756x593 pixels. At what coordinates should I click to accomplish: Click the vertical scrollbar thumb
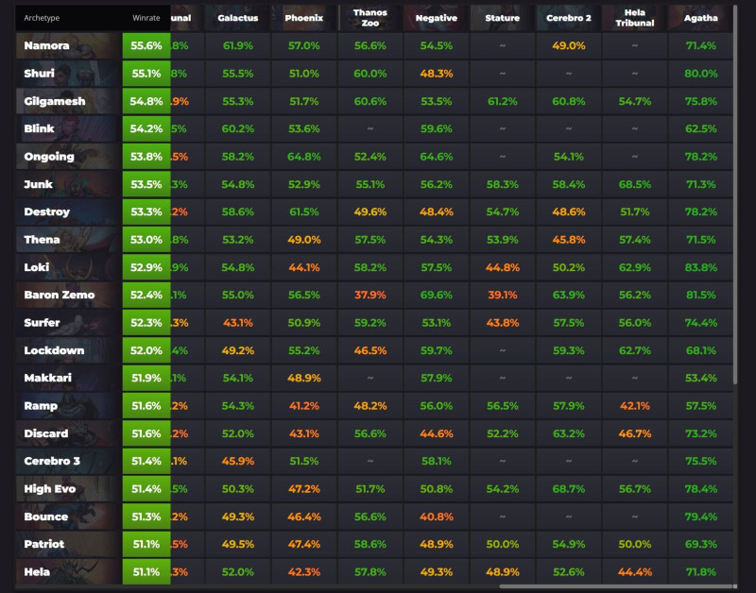pyautogui.click(x=735, y=195)
